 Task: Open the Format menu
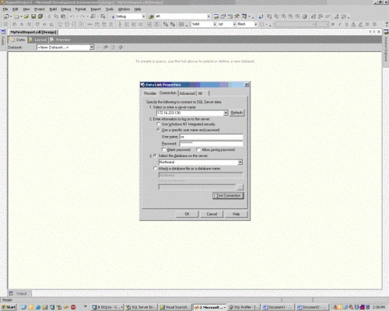click(x=80, y=9)
